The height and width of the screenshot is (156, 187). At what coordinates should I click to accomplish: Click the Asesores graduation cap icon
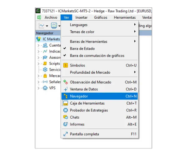45,57
